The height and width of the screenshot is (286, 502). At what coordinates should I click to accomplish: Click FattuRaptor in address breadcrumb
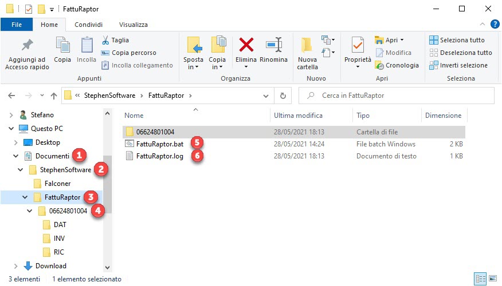[x=166, y=96]
